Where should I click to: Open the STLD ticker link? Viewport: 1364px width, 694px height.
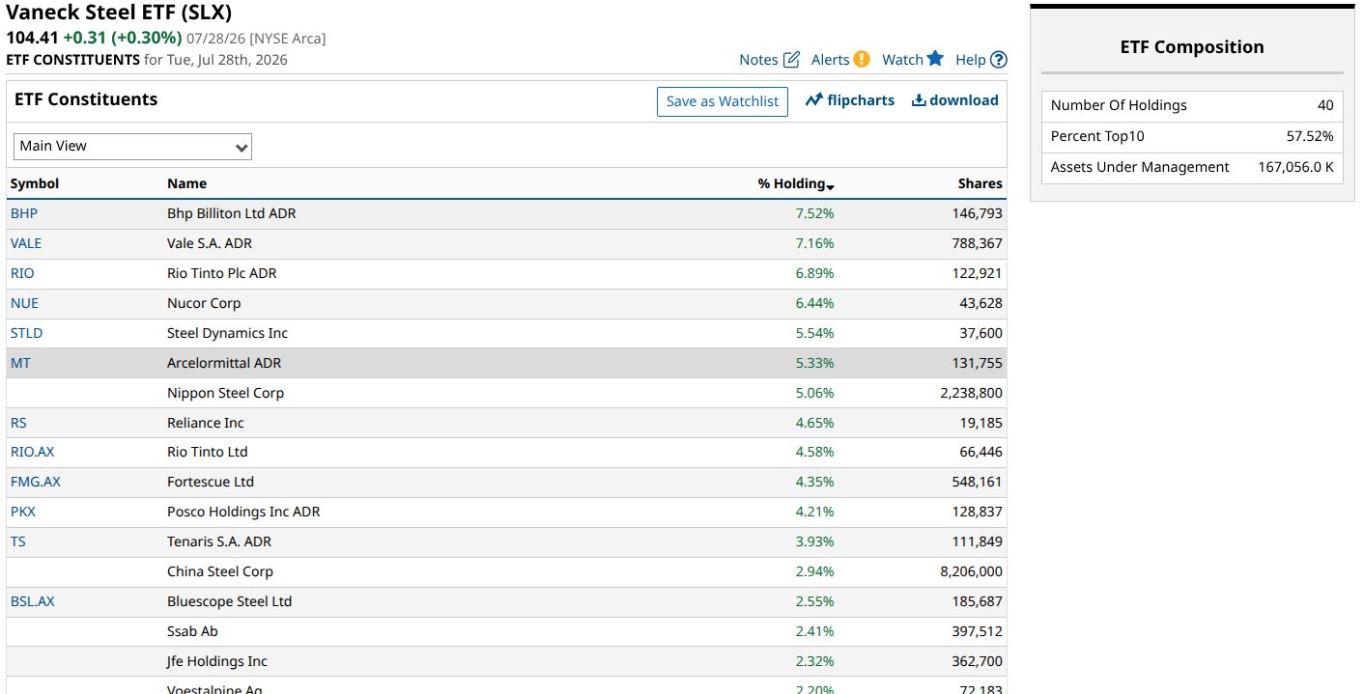[x=26, y=333]
